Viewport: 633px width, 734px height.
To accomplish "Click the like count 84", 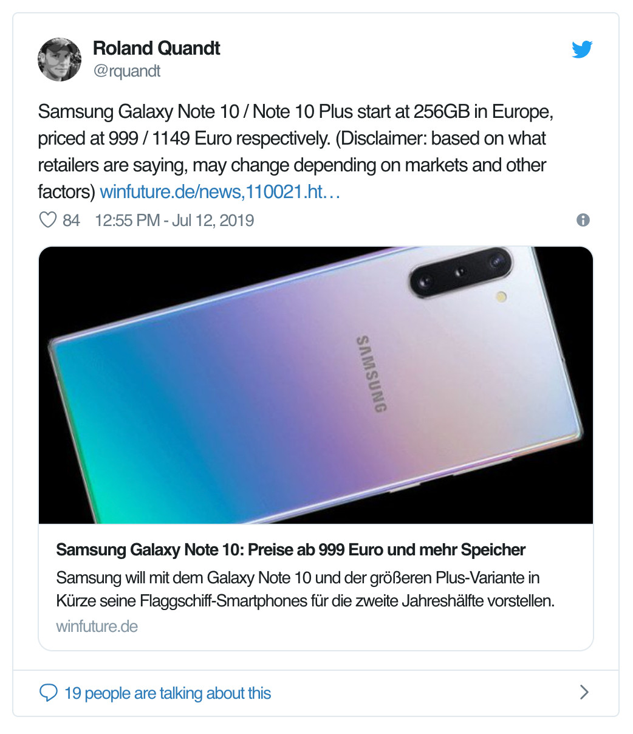I will point(71,220).
